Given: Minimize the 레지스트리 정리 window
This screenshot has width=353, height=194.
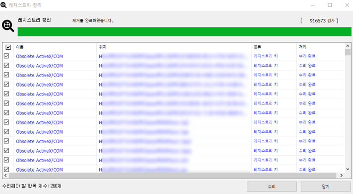Looking at the screenshot, I should click(x=313, y=5).
